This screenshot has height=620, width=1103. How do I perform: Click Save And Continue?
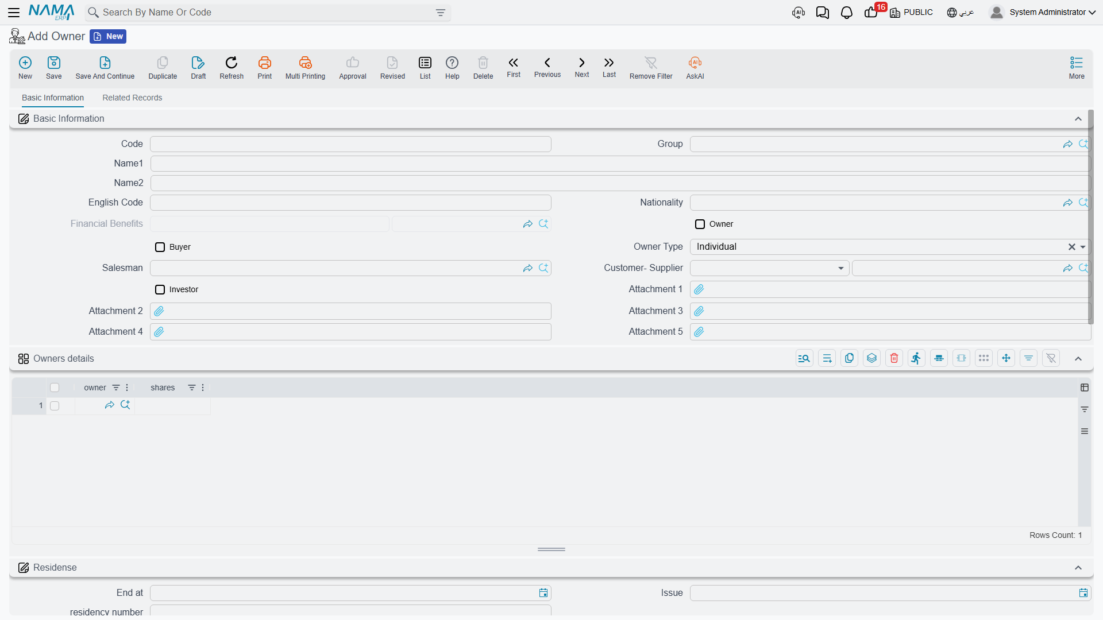[x=105, y=67]
